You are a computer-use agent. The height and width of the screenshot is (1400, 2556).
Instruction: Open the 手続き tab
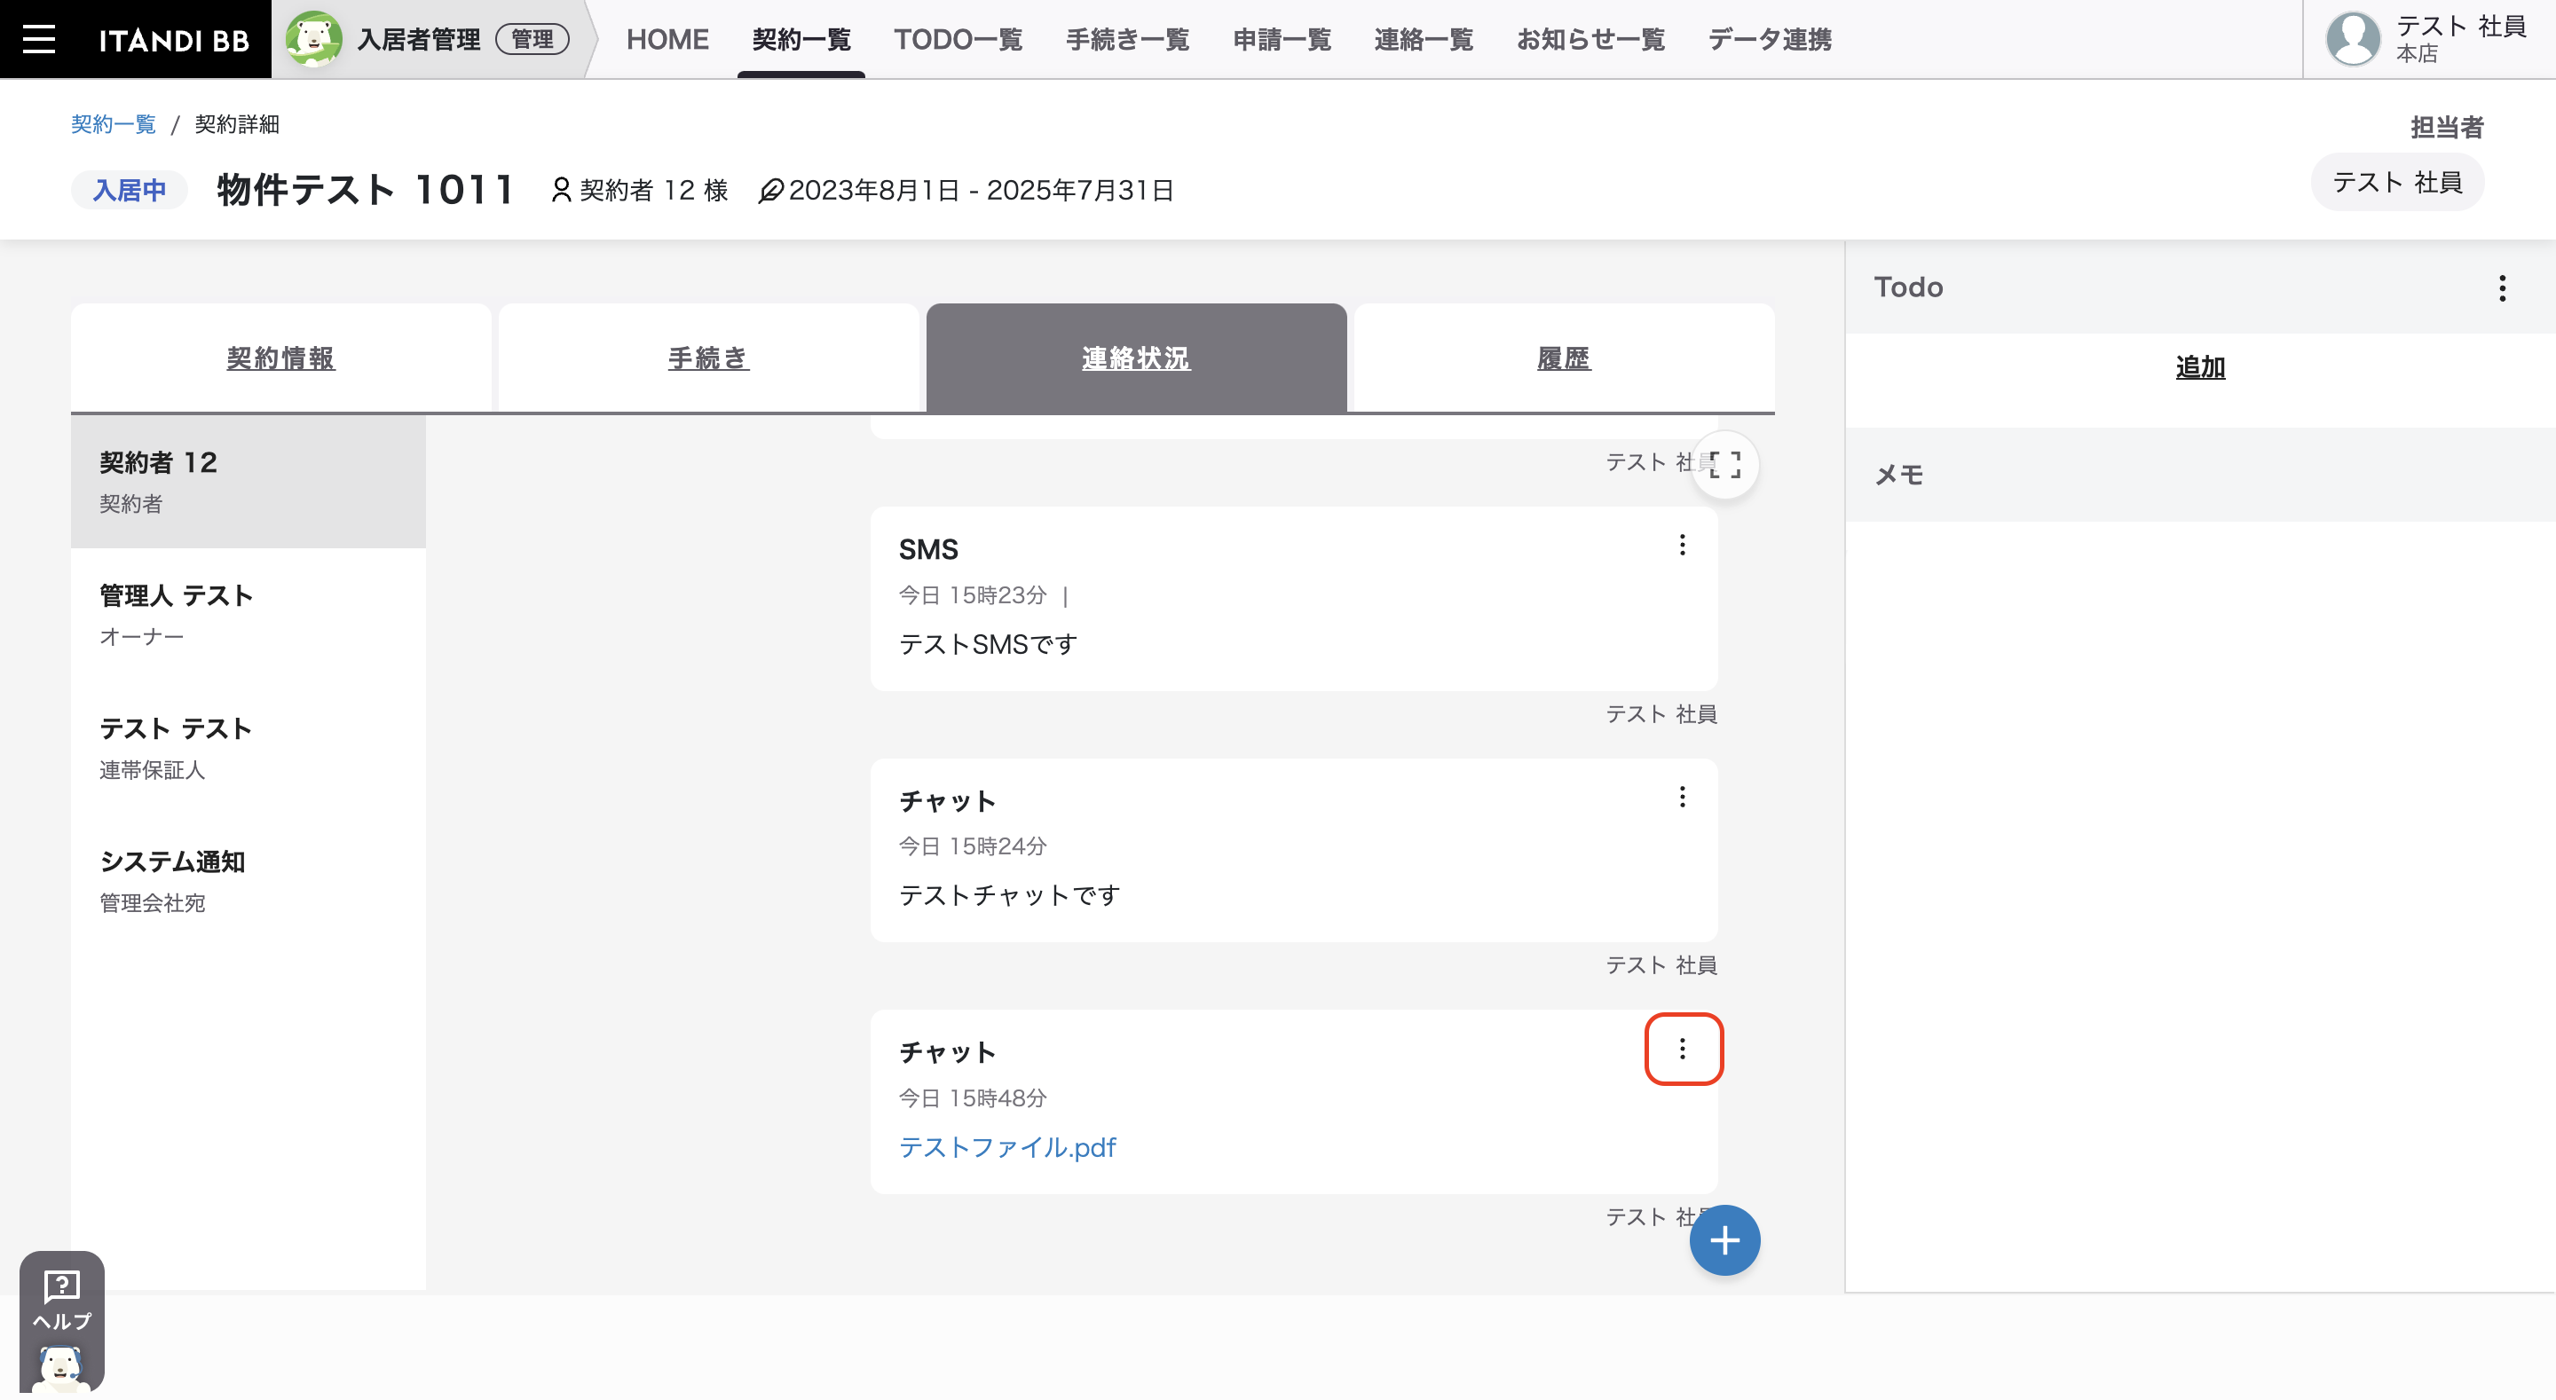point(708,358)
